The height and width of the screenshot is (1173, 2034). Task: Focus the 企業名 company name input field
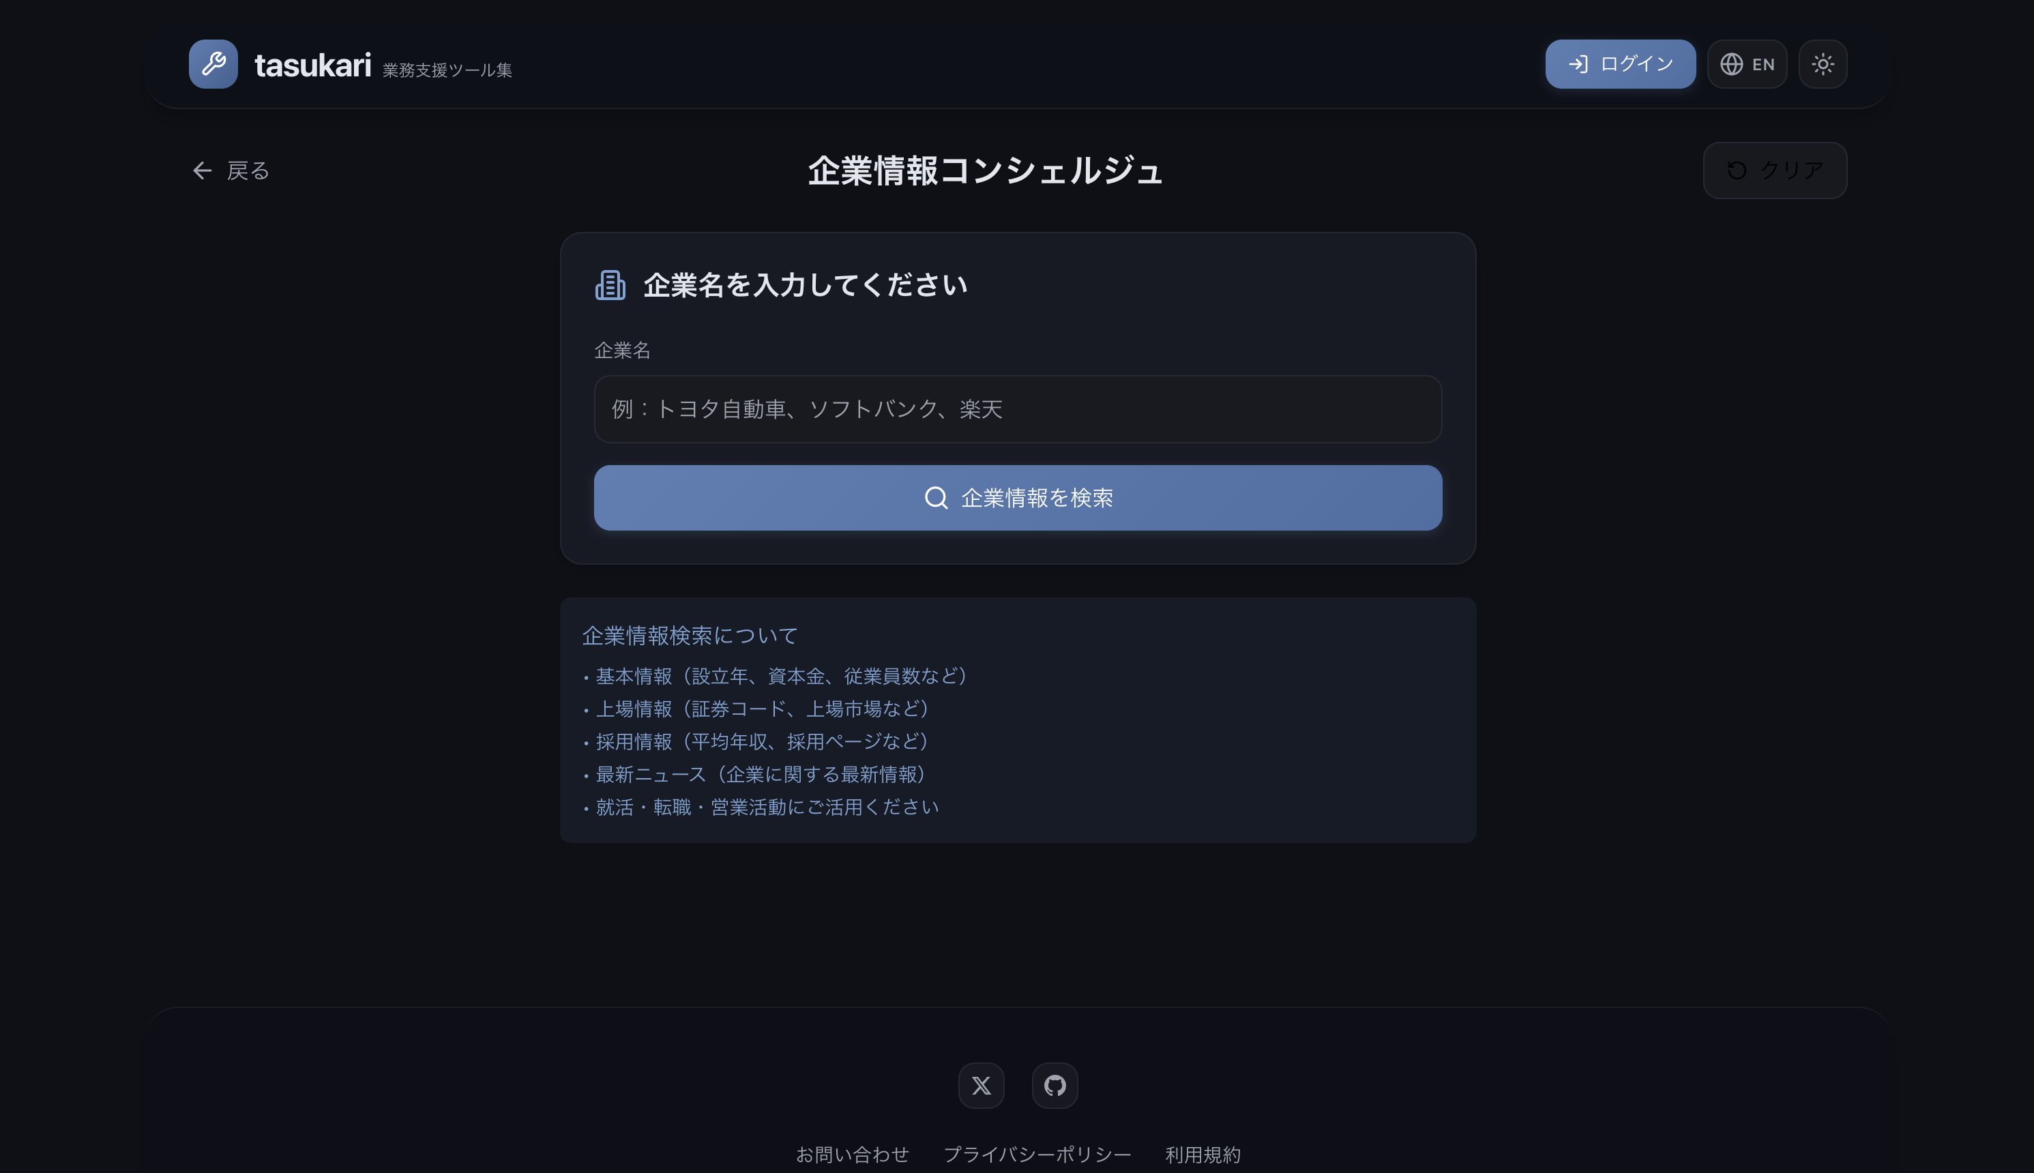[x=1018, y=409]
